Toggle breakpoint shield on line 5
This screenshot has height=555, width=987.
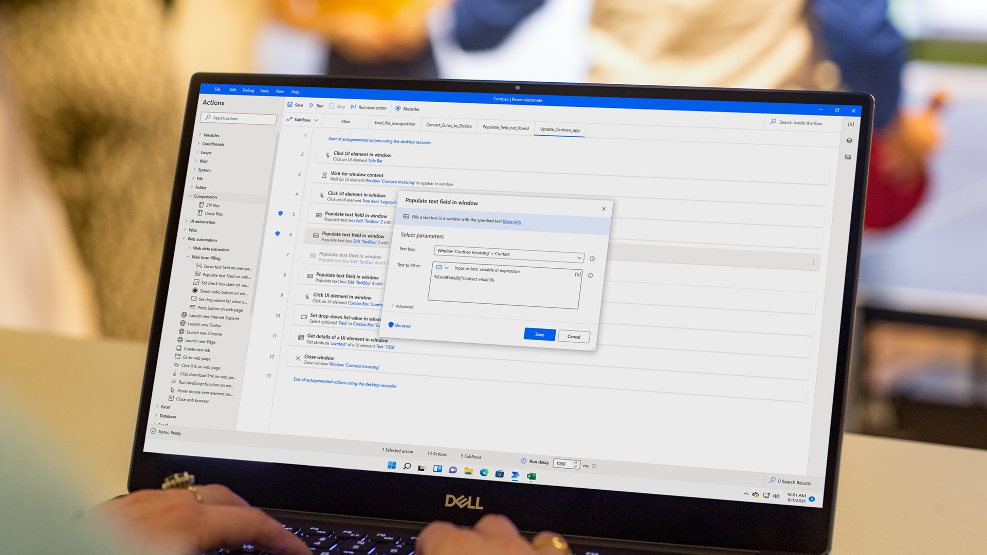coord(280,213)
